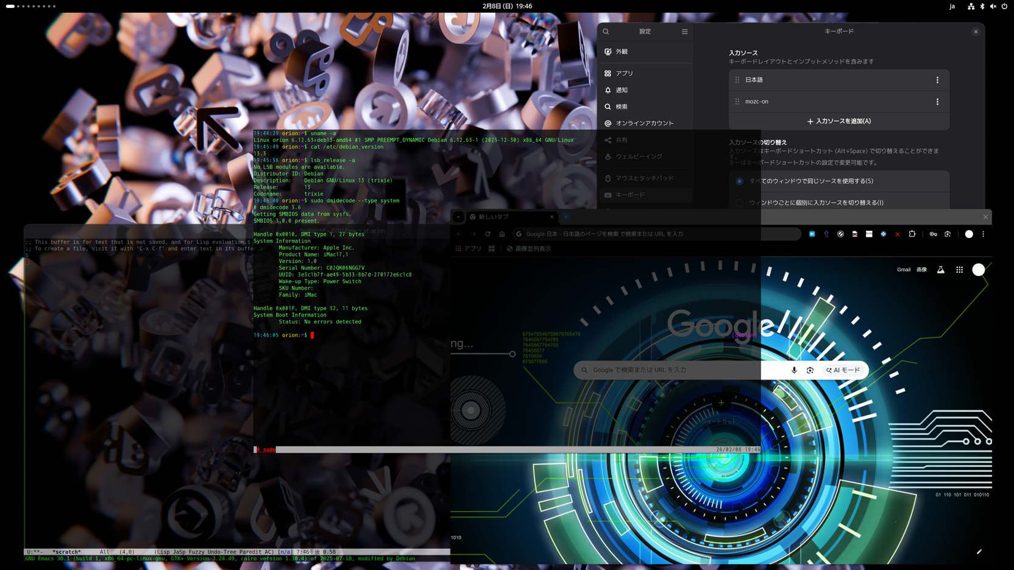Click the customize page pencil icon
The image size is (1014, 570).
coord(979,552)
